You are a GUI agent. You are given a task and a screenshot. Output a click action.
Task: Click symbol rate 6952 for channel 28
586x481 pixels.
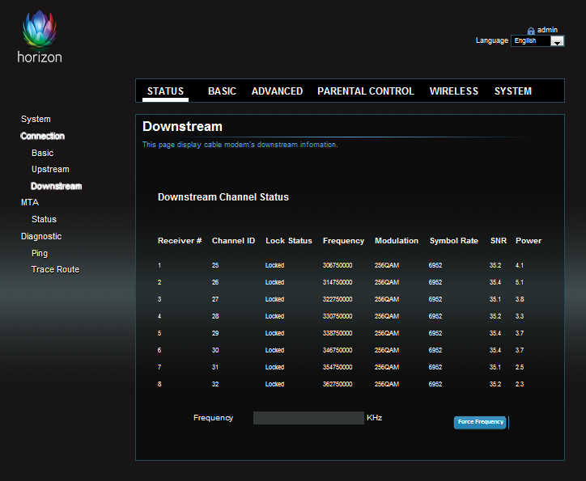pos(435,316)
